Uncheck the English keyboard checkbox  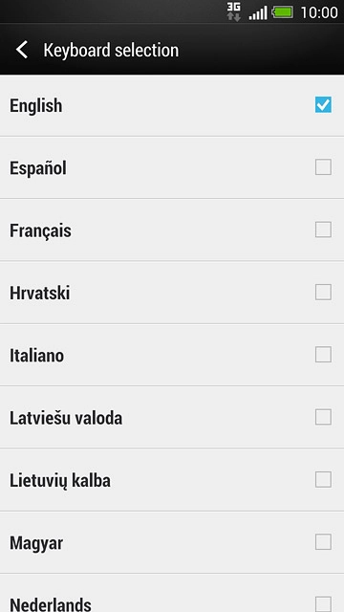click(x=323, y=105)
